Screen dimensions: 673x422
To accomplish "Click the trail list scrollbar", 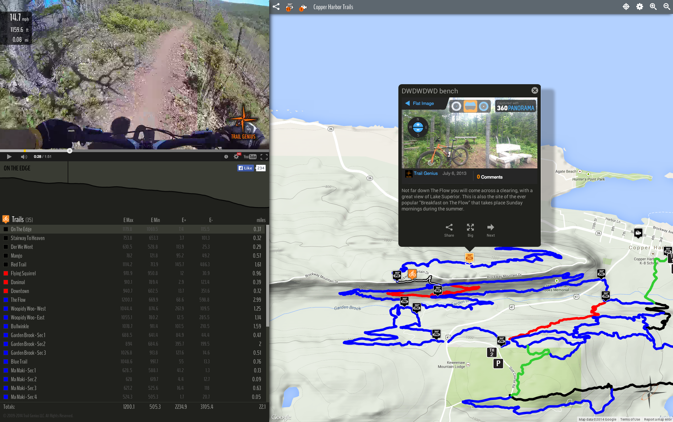I will (268, 275).
